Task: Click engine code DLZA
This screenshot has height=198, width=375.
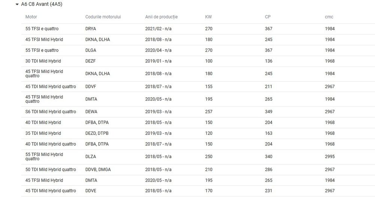Action: (x=90, y=157)
